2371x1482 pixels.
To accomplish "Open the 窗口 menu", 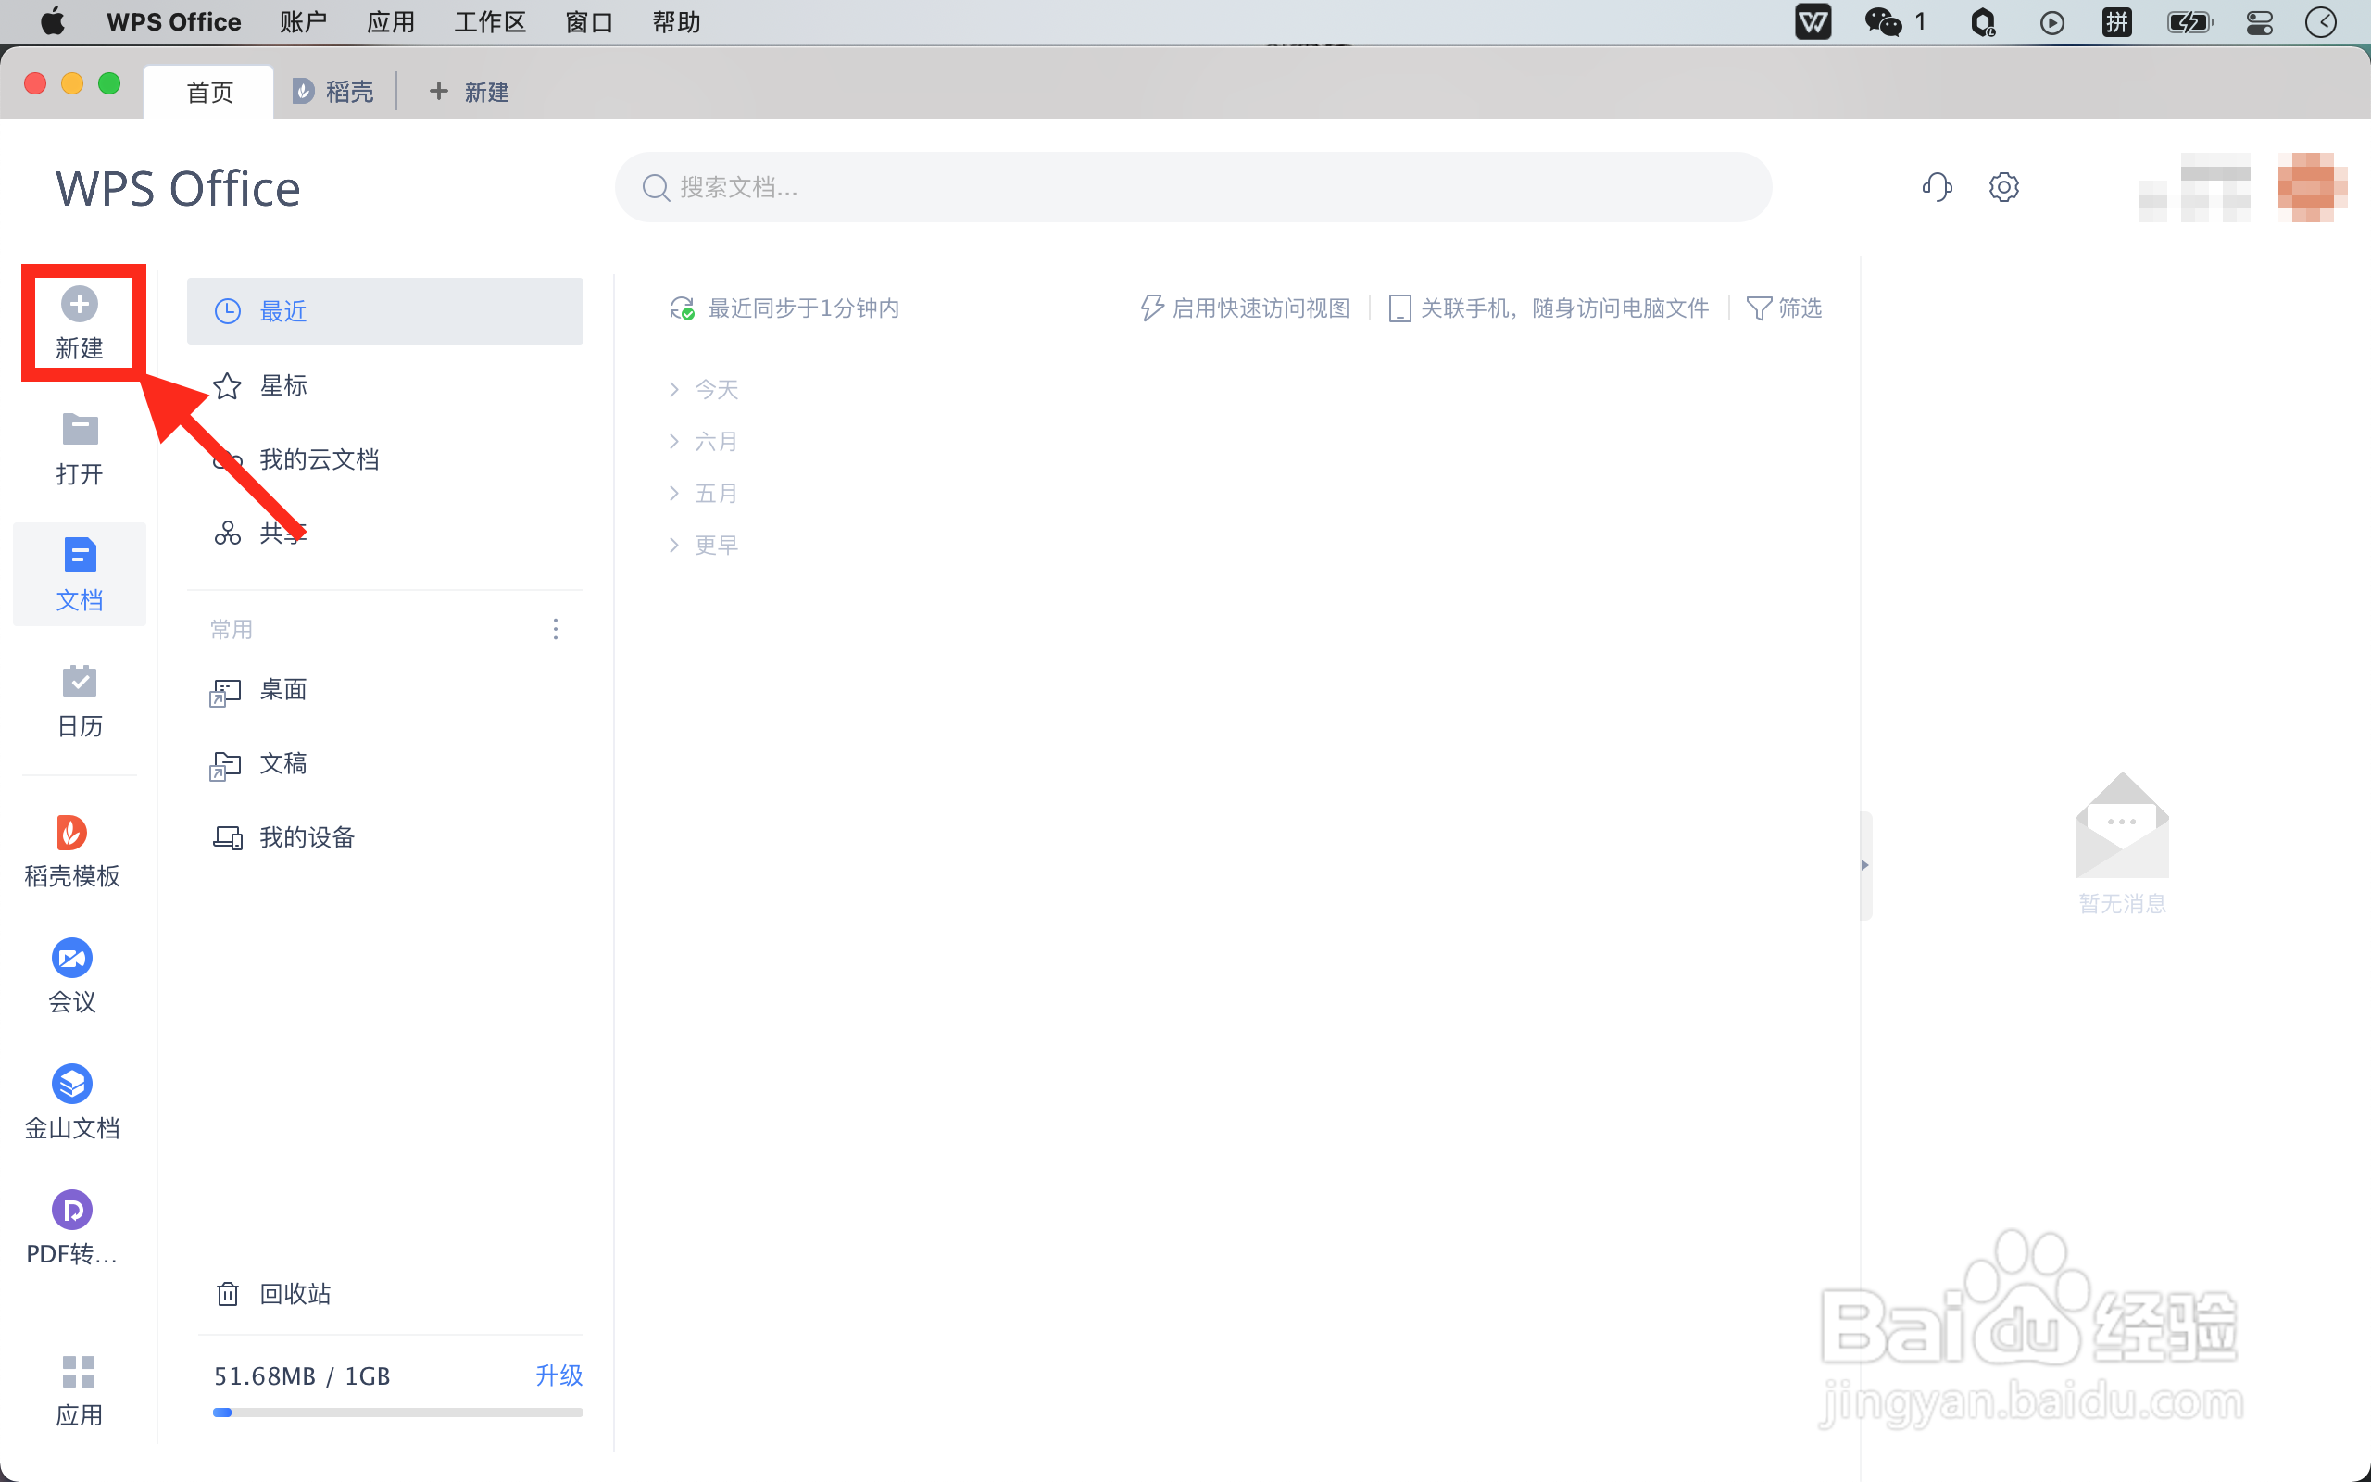I will pos(589,21).
